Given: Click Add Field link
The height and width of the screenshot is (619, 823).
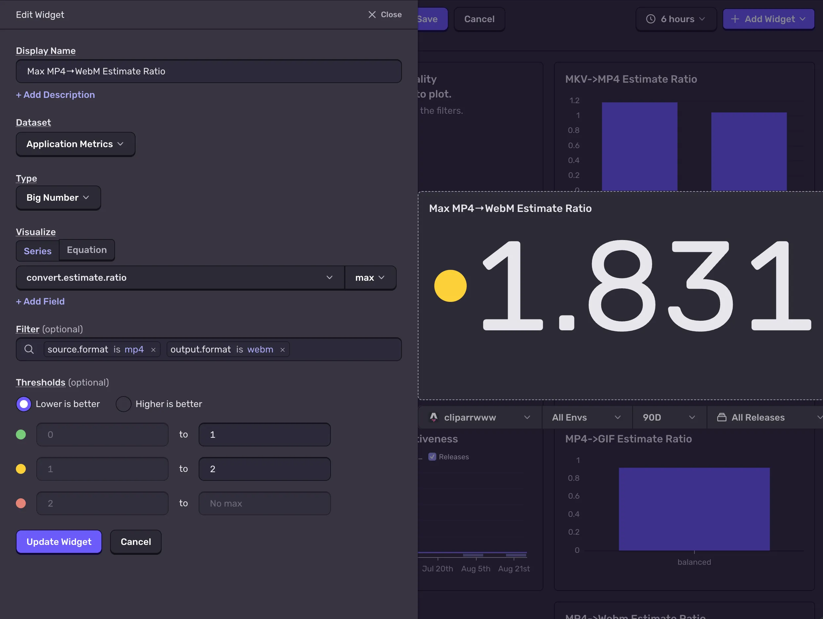Looking at the screenshot, I should pyautogui.click(x=40, y=301).
